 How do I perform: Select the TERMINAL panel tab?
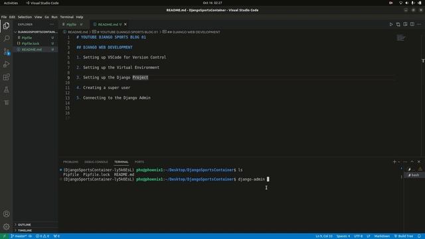tap(121, 162)
